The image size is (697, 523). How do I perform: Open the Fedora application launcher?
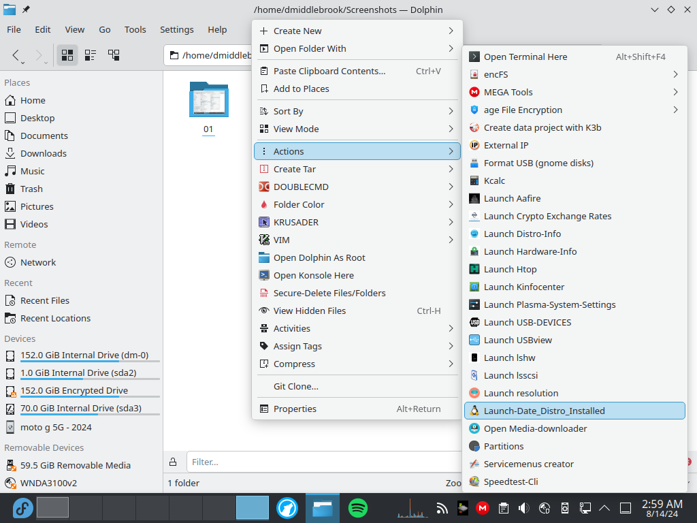[22, 508]
